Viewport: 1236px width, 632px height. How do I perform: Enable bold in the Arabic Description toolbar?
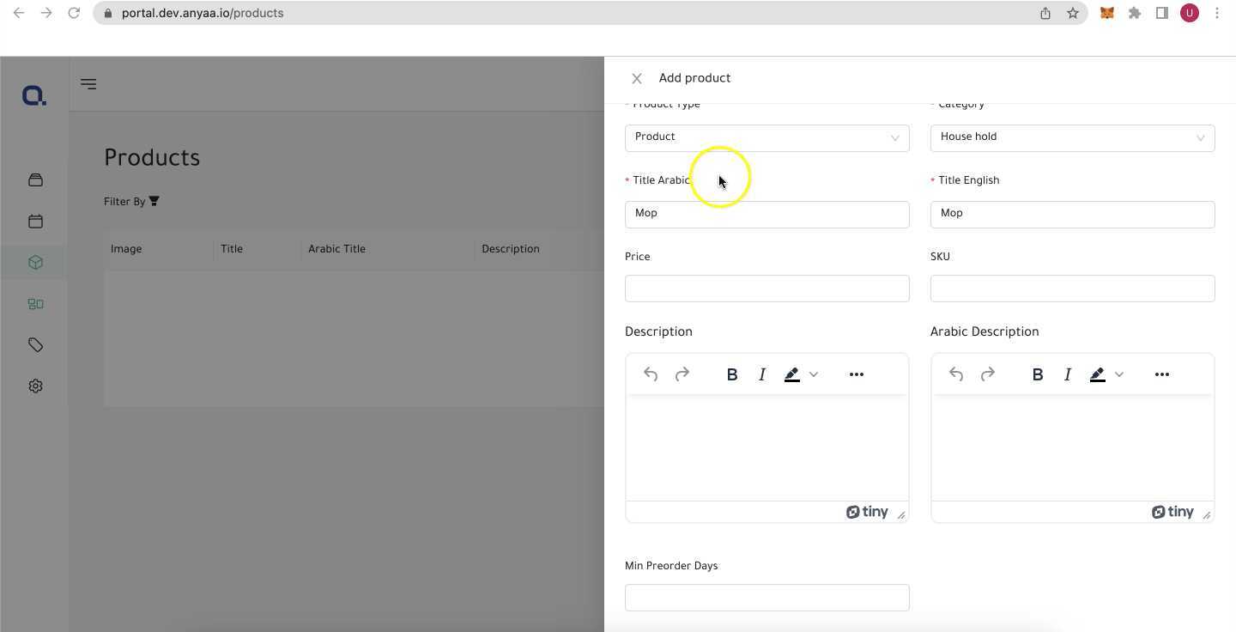click(x=1037, y=374)
